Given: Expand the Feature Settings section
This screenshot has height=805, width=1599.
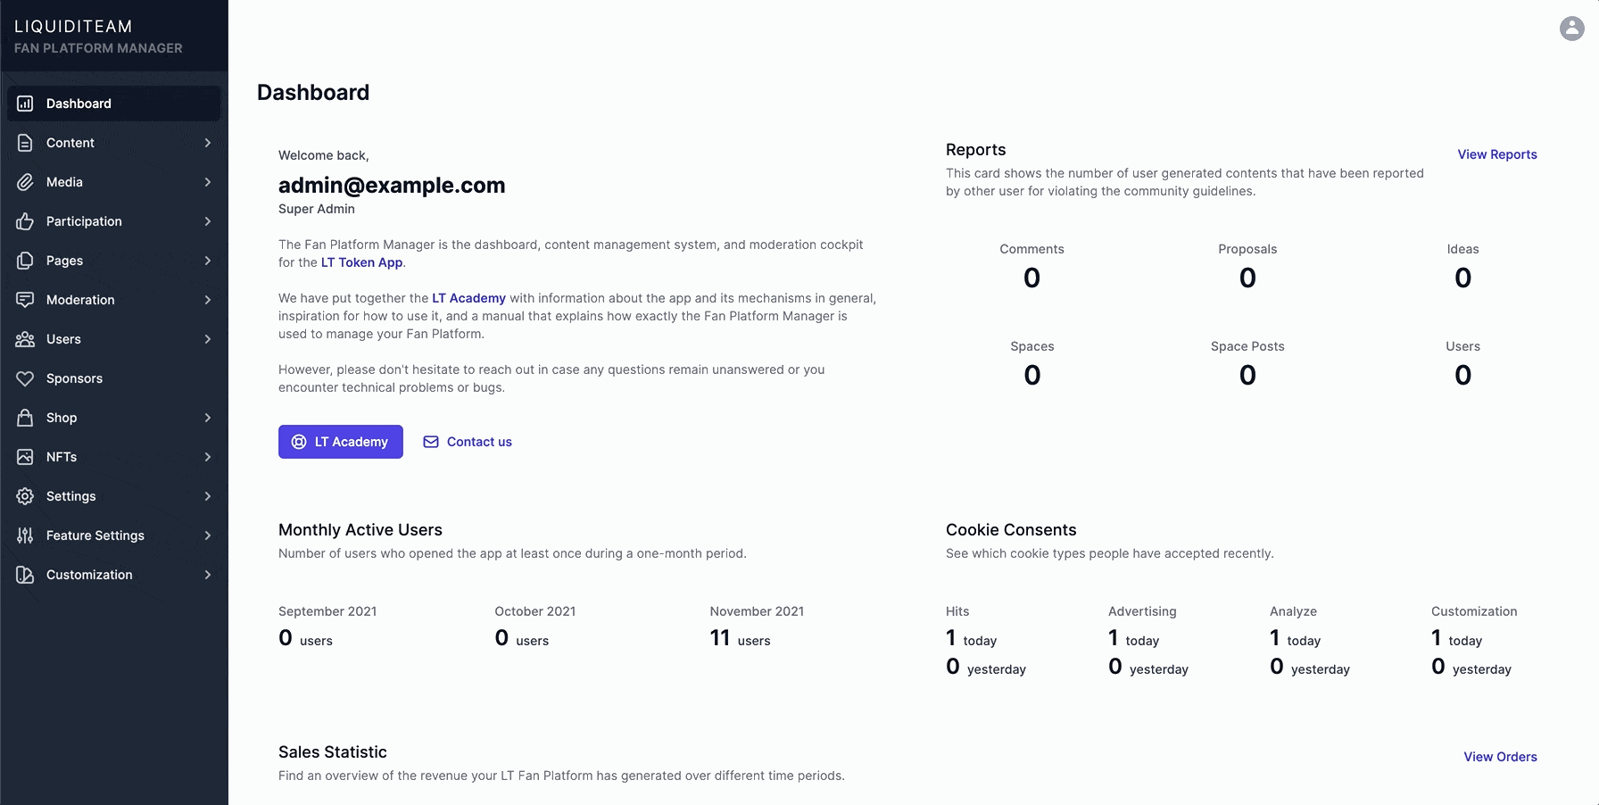Looking at the screenshot, I should point(207,535).
